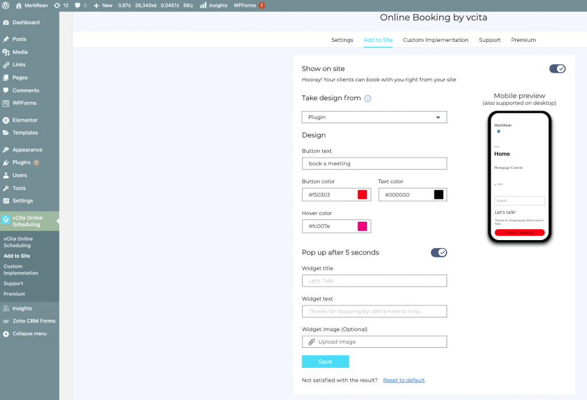Open the Plugin design source dropdown
The image size is (587, 400).
click(x=374, y=117)
